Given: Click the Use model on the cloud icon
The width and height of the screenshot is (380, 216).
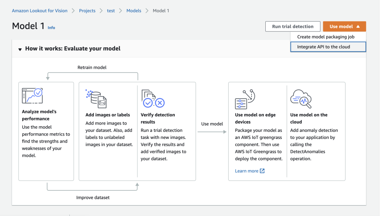Looking at the screenshot, I should coord(301,99).
